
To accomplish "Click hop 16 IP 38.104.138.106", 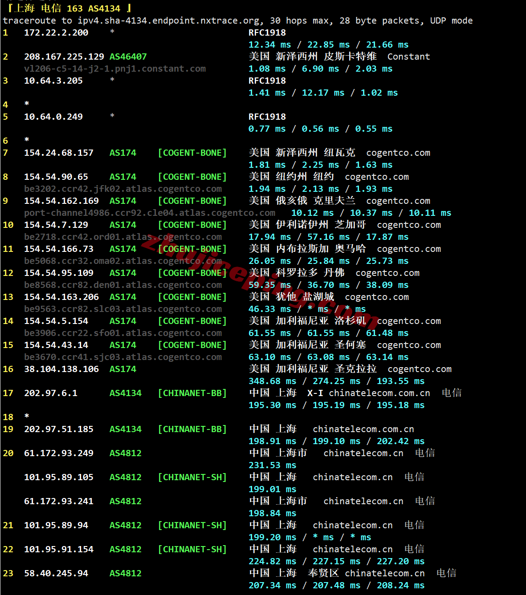I will click(61, 369).
